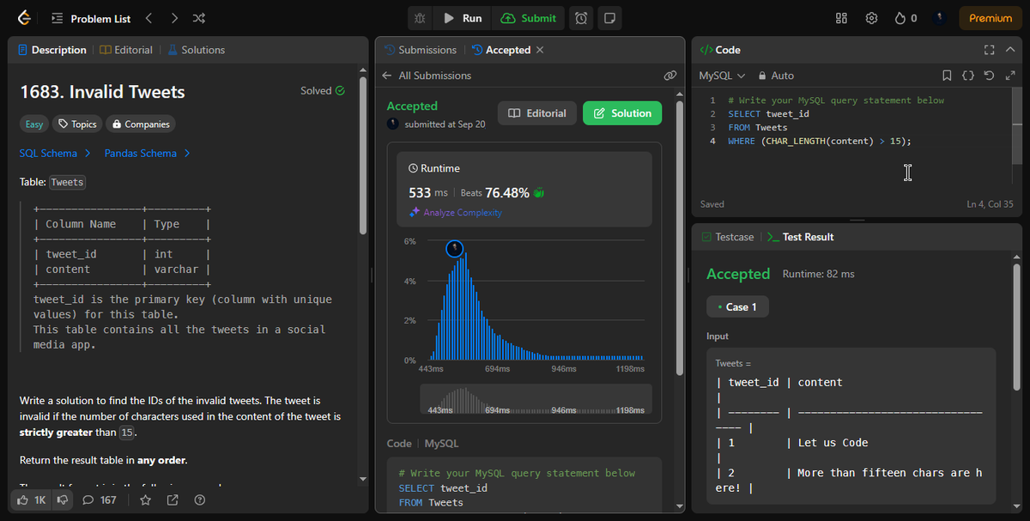Like the problem thumbs-up 1K
The width and height of the screenshot is (1030, 521).
[32, 500]
